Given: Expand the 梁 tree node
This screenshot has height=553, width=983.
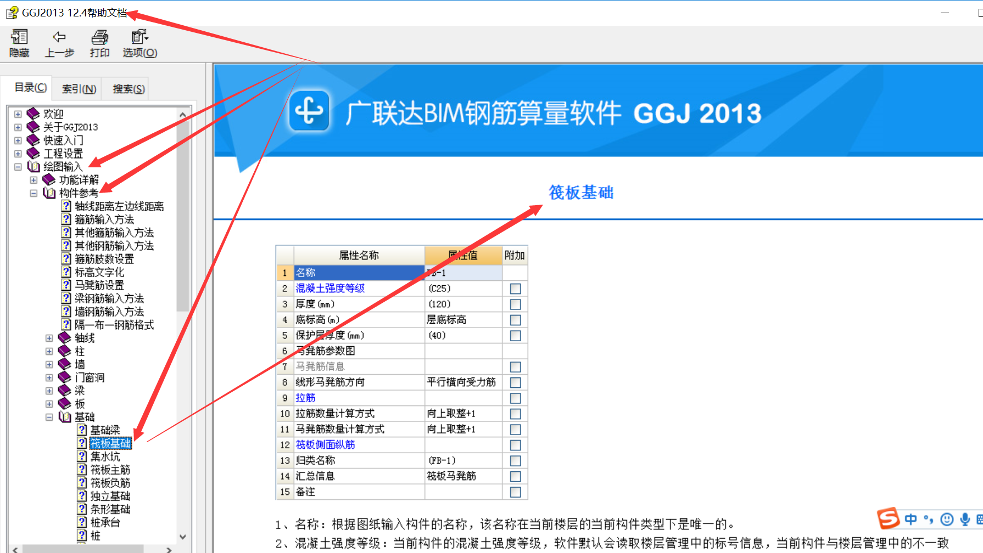Looking at the screenshot, I should pos(49,391).
